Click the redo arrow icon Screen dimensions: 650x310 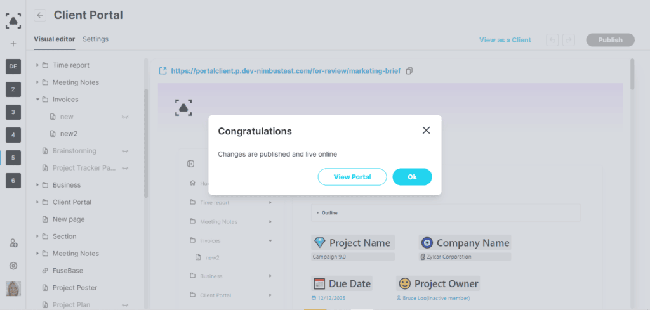tap(569, 40)
